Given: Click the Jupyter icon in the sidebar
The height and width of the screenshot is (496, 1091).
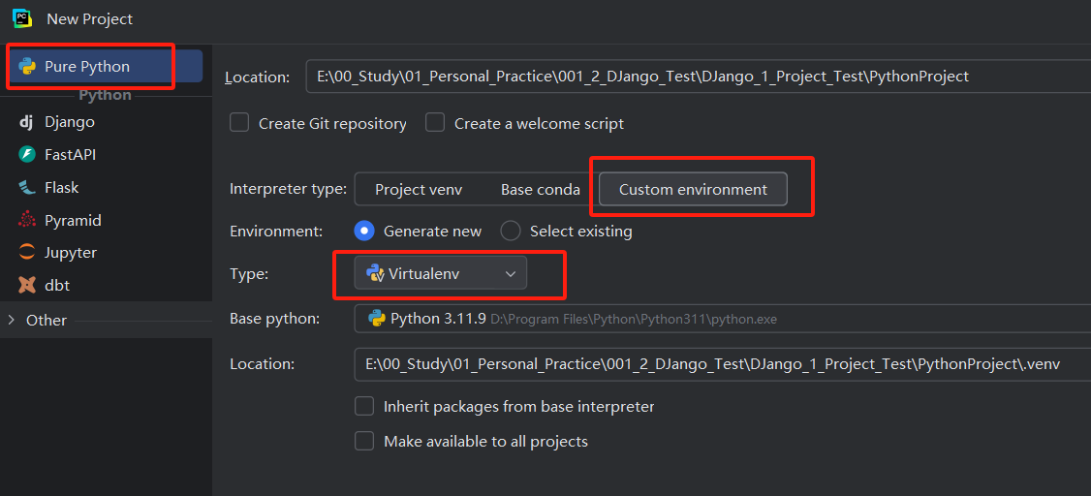Looking at the screenshot, I should point(27,253).
